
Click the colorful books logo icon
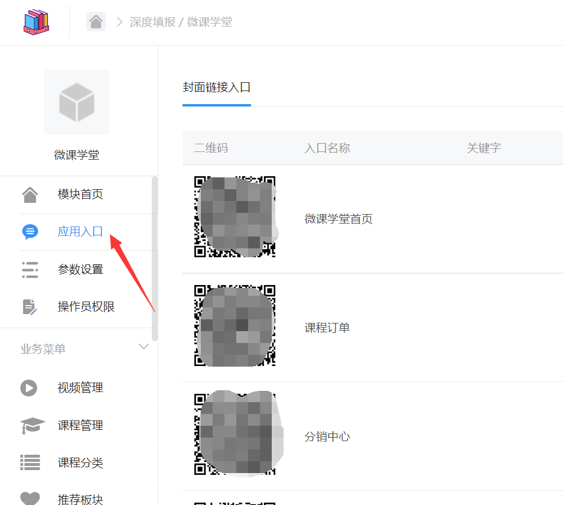pyautogui.click(x=36, y=22)
